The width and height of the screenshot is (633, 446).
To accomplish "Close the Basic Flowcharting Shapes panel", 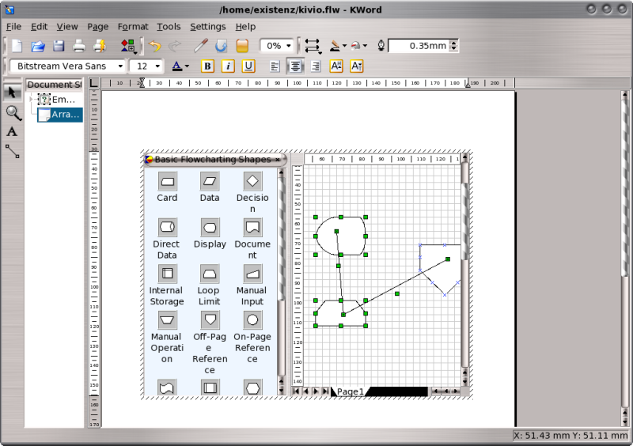I will point(278,160).
